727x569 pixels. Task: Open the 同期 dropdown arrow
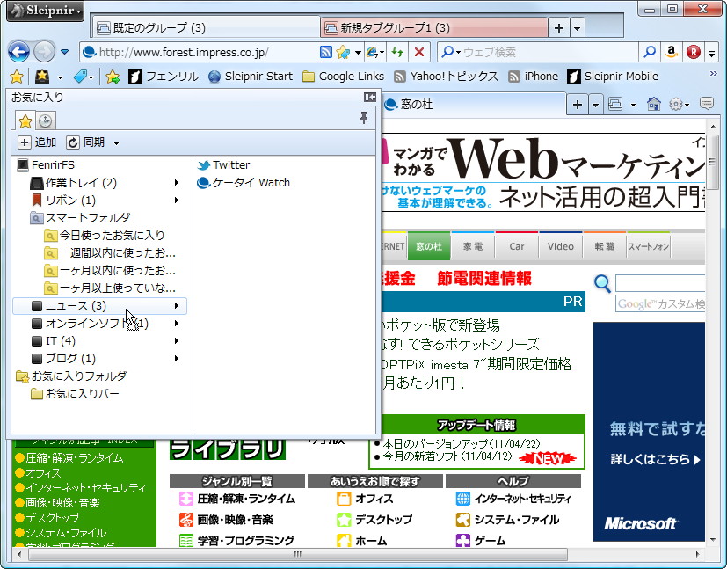click(115, 142)
